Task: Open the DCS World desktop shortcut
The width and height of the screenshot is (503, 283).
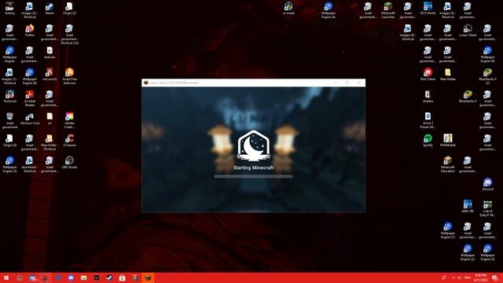Action: (428, 9)
